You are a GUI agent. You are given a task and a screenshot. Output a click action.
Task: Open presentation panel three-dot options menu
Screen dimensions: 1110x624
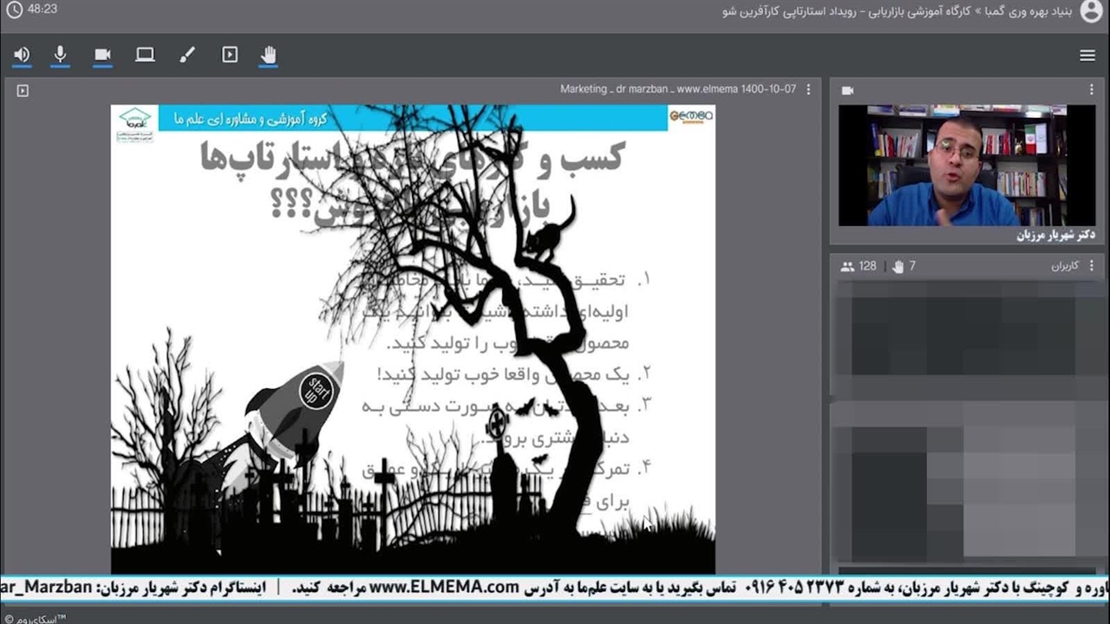(808, 89)
